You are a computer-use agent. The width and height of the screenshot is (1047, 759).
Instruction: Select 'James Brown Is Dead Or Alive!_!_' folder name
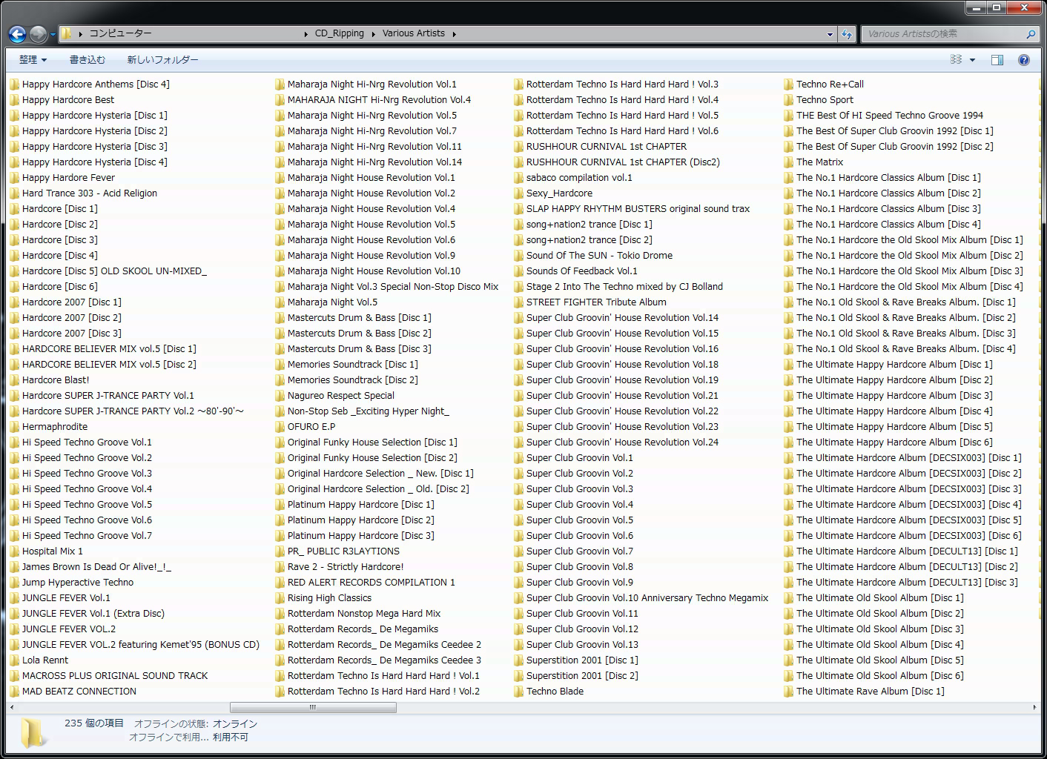[x=96, y=567]
